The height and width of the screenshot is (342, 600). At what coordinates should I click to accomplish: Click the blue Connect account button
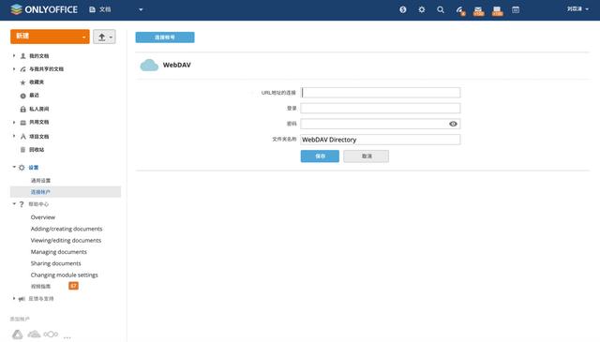[x=165, y=37]
